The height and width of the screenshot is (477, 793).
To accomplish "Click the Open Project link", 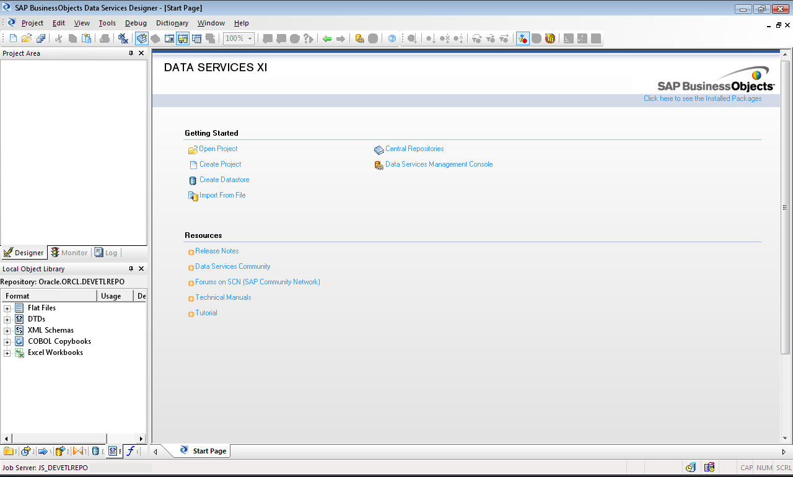I will (x=218, y=149).
